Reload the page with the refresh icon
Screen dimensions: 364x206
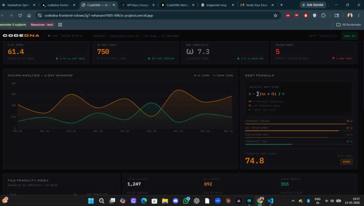(20, 15)
